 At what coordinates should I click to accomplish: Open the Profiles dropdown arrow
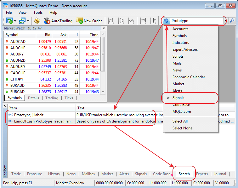point(28,21)
